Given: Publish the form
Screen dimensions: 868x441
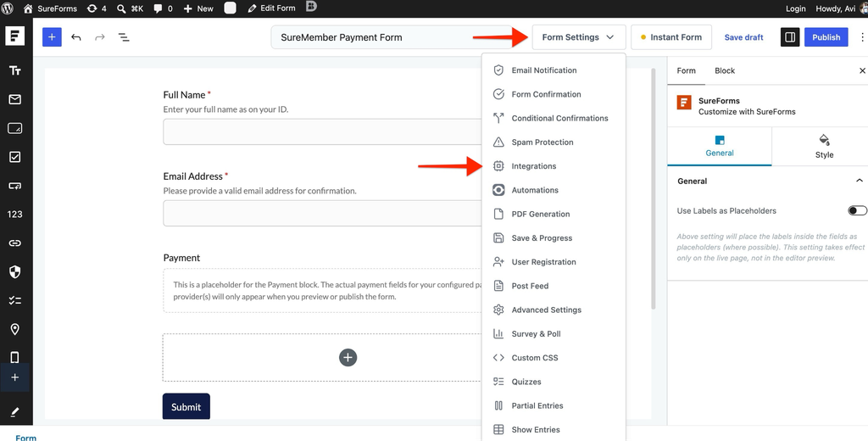Looking at the screenshot, I should pyautogui.click(x=826, y=37).
